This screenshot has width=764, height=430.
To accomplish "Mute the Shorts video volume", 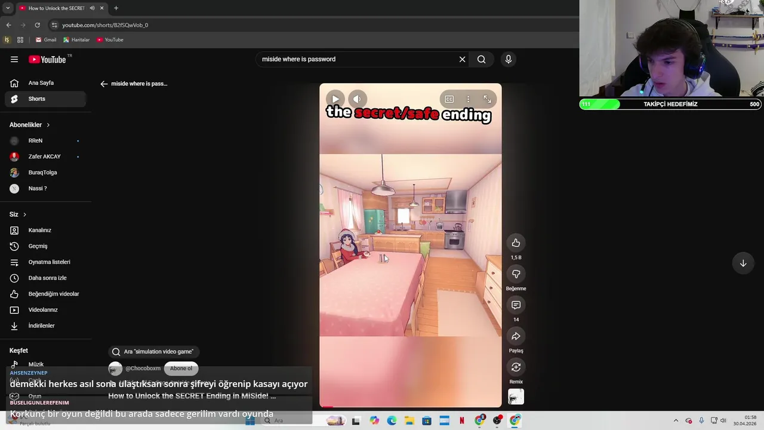I will coord(356,99).
